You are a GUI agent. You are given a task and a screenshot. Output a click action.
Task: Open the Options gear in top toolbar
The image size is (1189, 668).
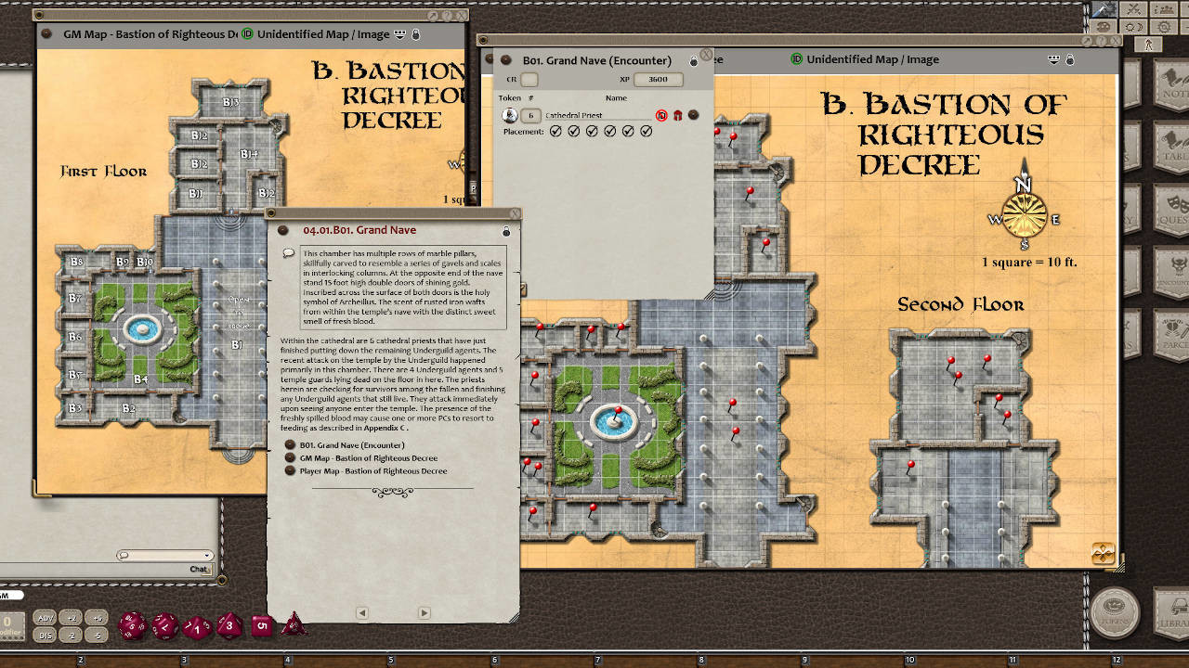1162,27
